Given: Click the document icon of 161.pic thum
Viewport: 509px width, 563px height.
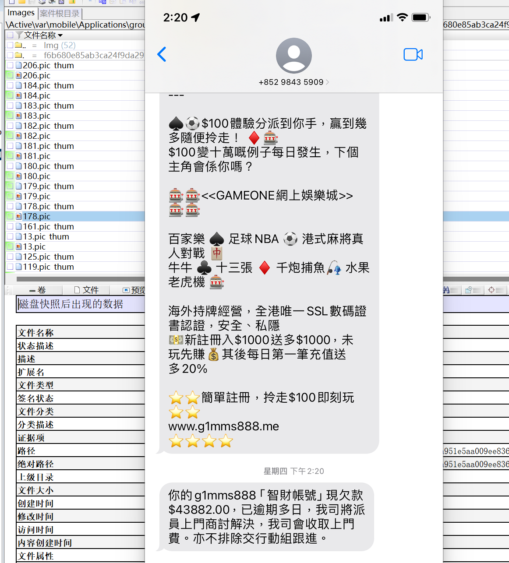Looking at the screenshot, I should pyautogui.click(x=19, y=226).
